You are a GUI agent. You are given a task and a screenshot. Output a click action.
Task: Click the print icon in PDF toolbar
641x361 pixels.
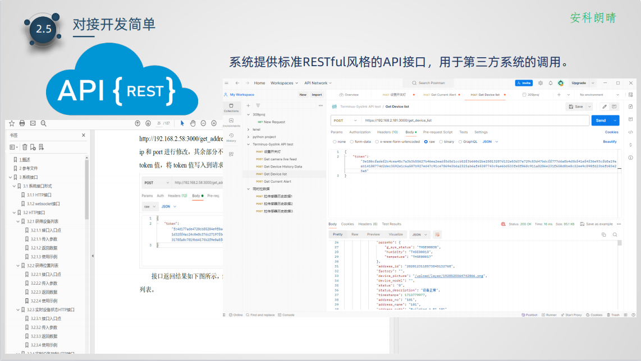coord(22,123)
